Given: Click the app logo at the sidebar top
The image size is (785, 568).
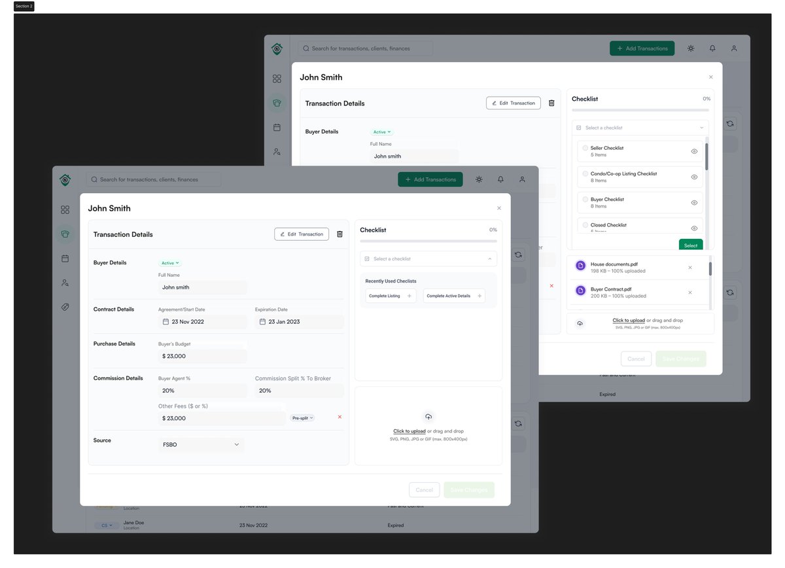Looking at the screenshot, I should point(65,179).
